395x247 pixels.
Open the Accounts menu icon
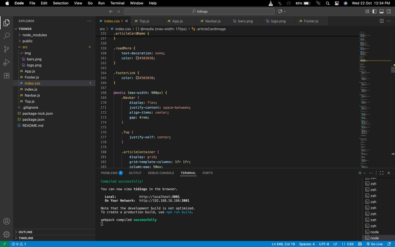(7, 221)
